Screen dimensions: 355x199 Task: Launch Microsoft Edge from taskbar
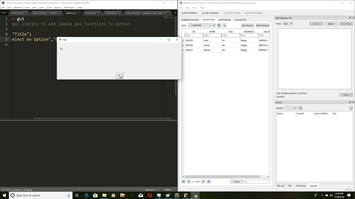[x=86, y=195]
